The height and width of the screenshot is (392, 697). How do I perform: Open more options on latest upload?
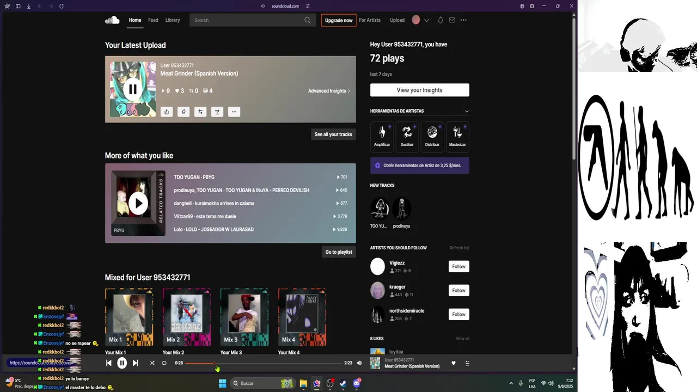tap(234, 112)
